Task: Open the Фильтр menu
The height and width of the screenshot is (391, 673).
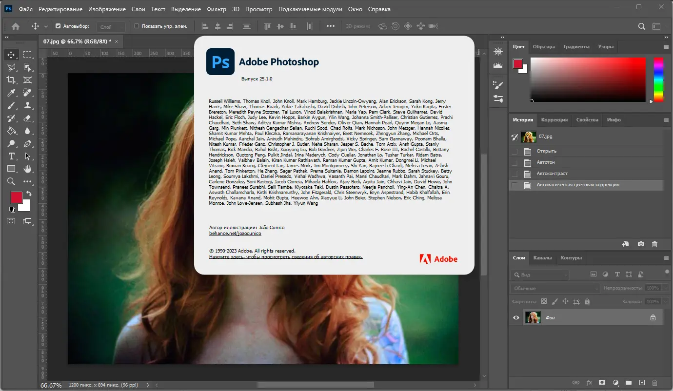Action: click(216, 9)
